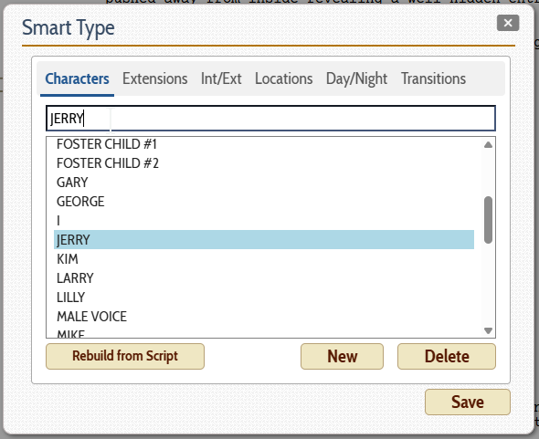Switch to Day/Night tab
539x439 pixels.
tap(356, 78)
